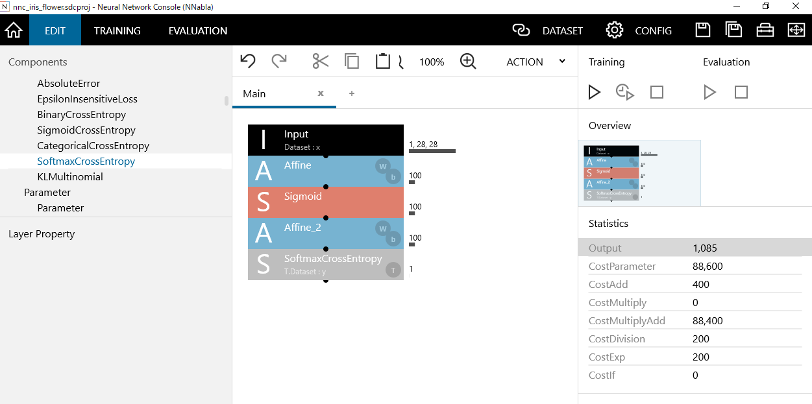This screenshot has height=404, width=812.
Task: Start training with the Run button
Action: pyautogui.click(x=594, y=92)
